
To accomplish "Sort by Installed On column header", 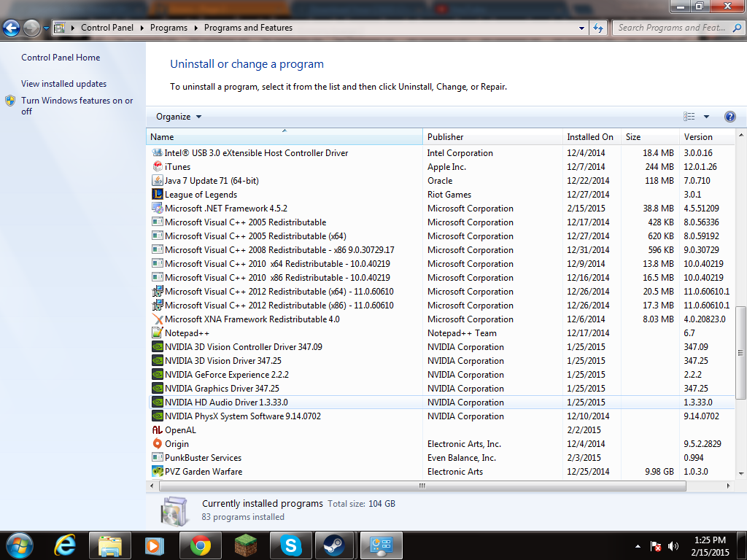I will pos(592,136).
